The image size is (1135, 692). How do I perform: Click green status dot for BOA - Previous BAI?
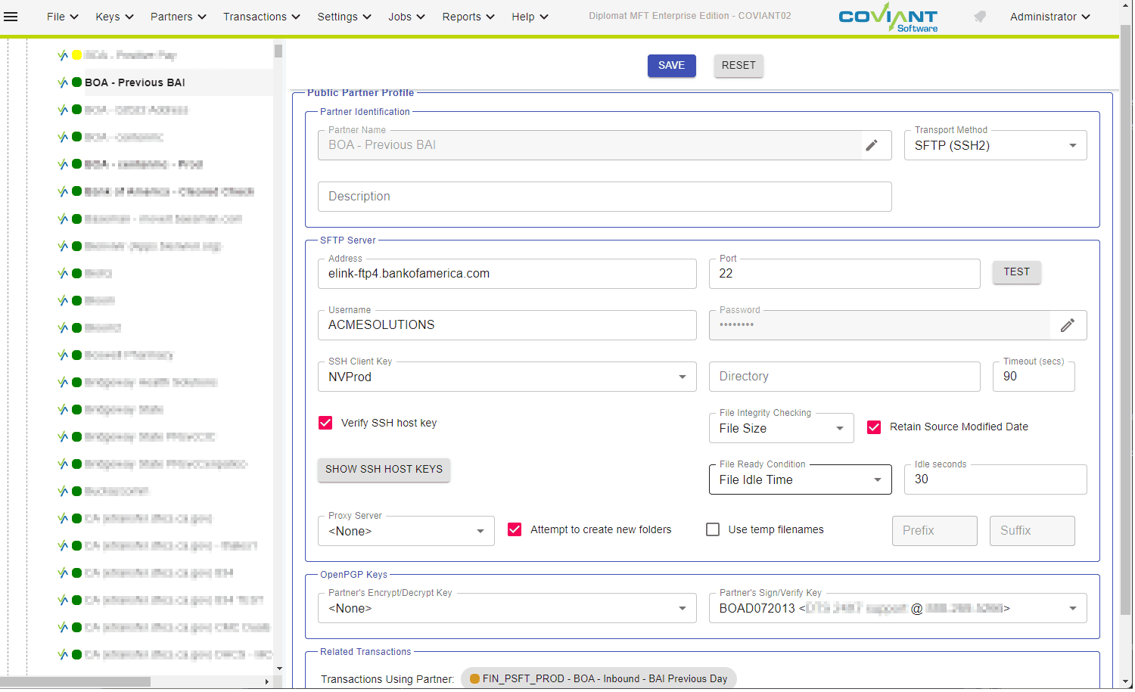(x=76, y=82)
